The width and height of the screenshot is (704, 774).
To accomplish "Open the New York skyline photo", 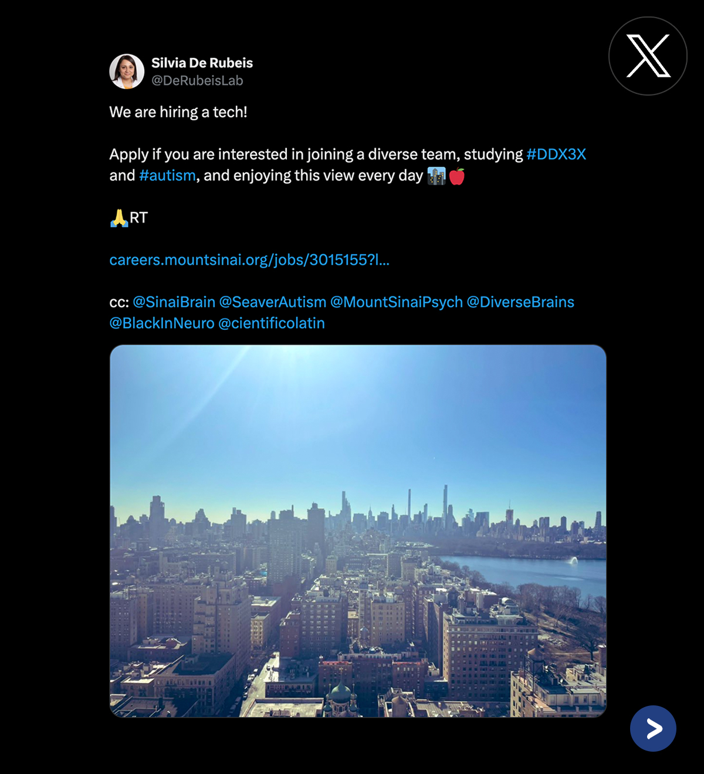I will click(358, 531).
